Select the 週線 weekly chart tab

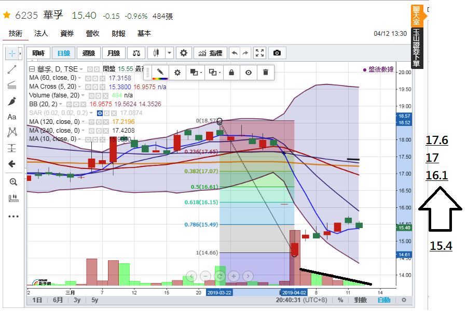point(88,53)
